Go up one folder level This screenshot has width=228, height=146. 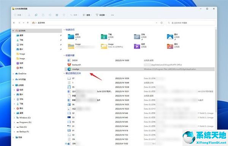28,23
